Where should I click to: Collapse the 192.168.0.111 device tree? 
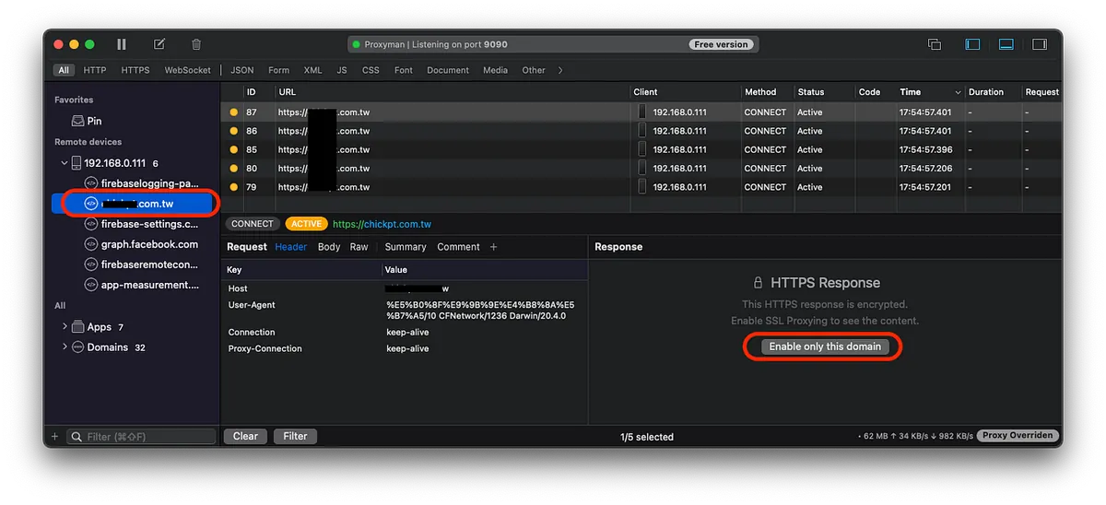click(65, 163)
